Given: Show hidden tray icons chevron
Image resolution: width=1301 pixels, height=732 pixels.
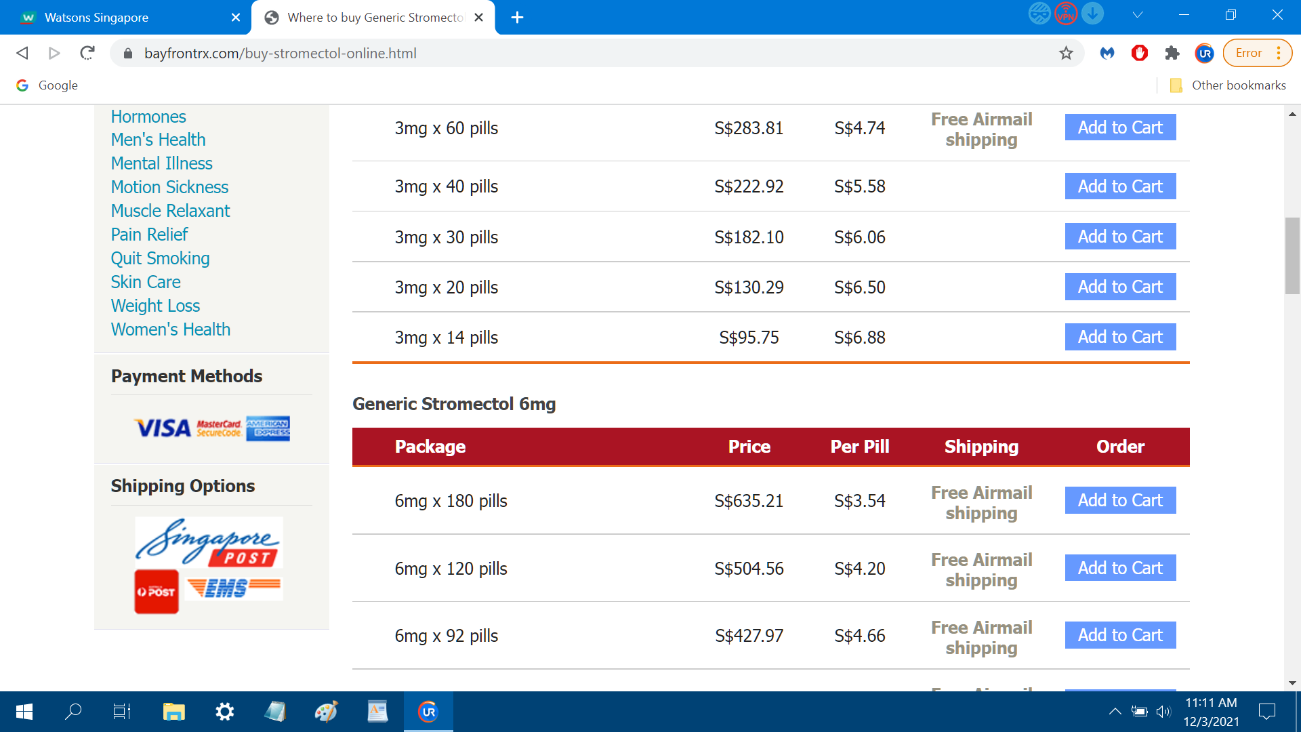Looking at the screenshot, I should 1115,712.
